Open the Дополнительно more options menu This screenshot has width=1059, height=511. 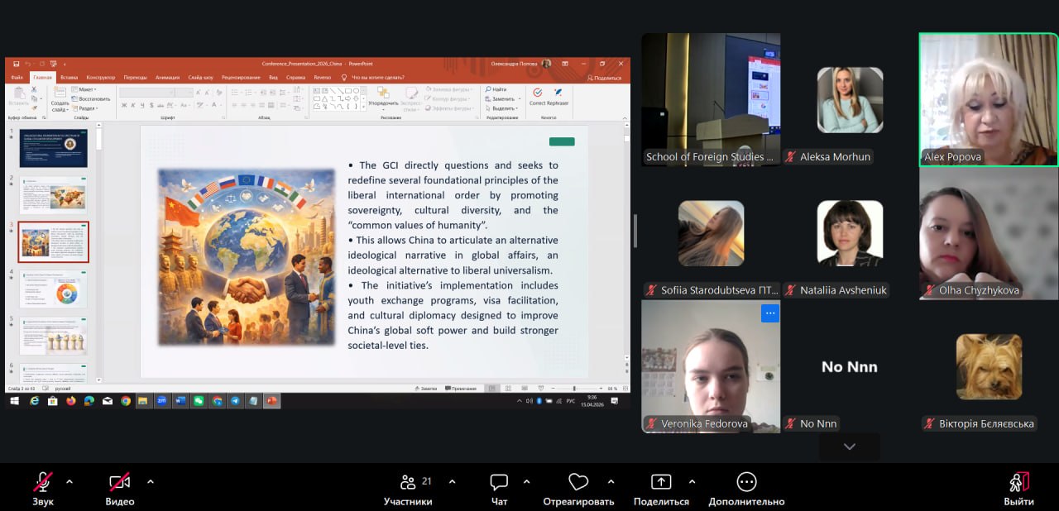click(746, 483)
